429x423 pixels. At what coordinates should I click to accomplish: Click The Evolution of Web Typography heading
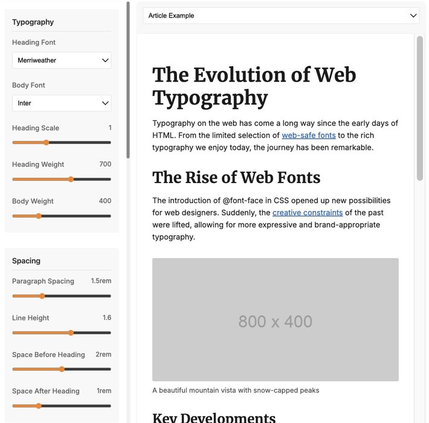[254, 86]
